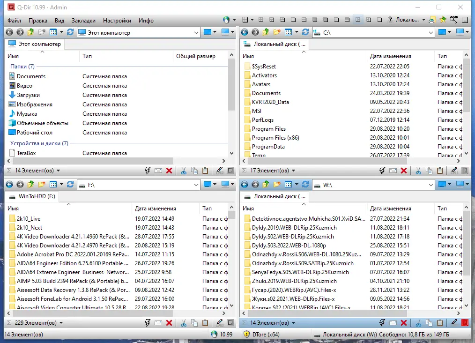This screenshot has height=343, width=475.
Task: Select the Этот компьютер tab
Action: click(35, 44)
